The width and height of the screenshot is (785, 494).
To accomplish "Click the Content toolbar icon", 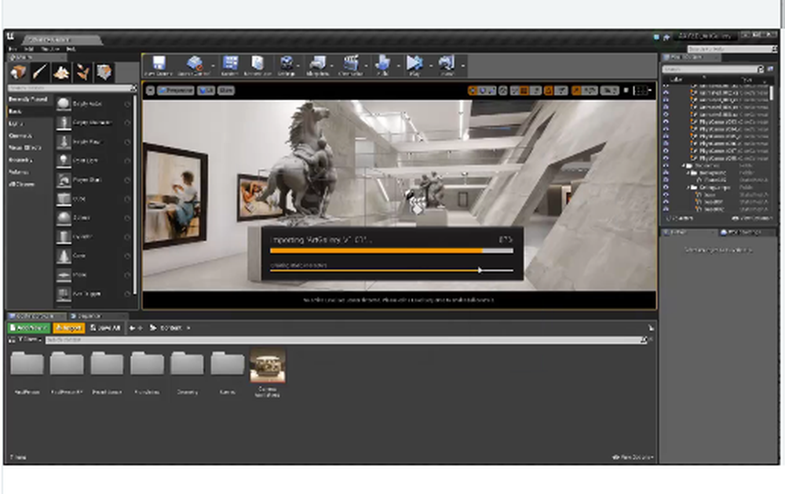I will point(230,64).
